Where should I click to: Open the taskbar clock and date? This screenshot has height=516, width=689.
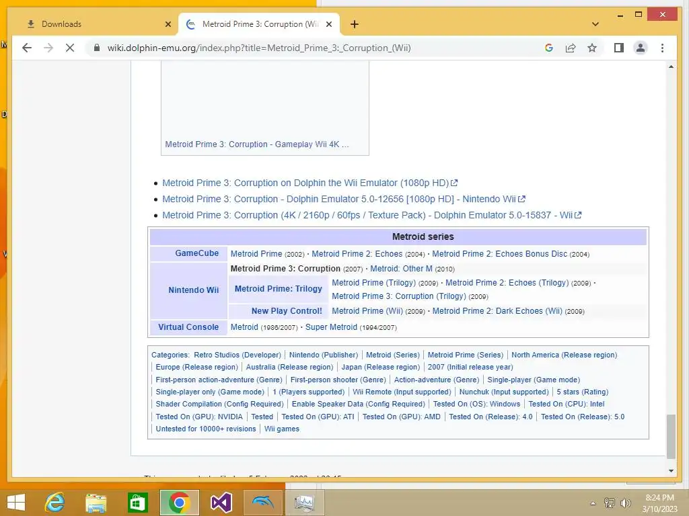[660, 503]
